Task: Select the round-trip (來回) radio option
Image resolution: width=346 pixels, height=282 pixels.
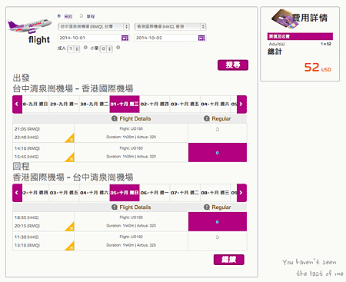Action: tap(59, 16)
